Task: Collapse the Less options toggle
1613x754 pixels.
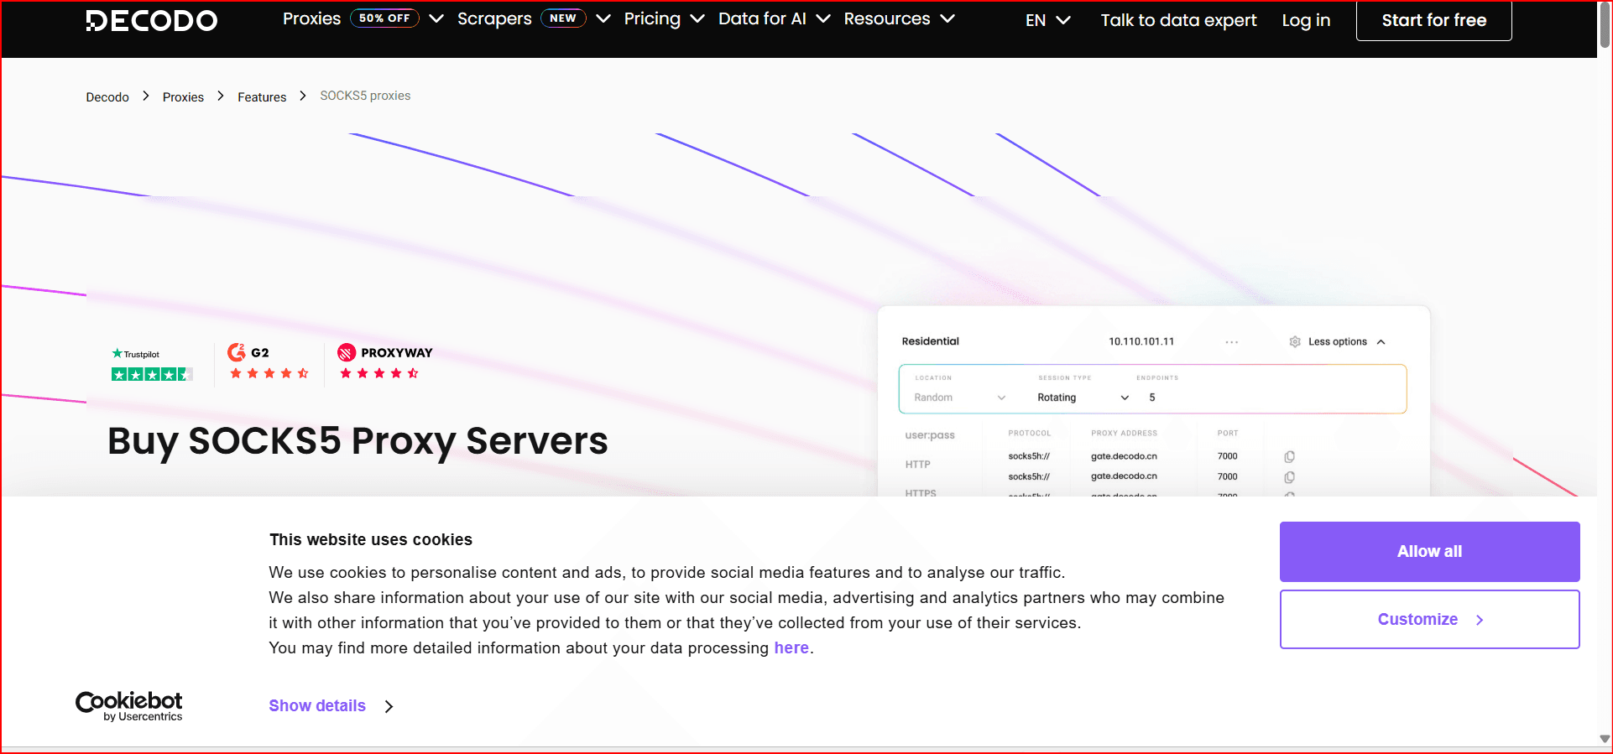Action: (x=1338, y=342)
